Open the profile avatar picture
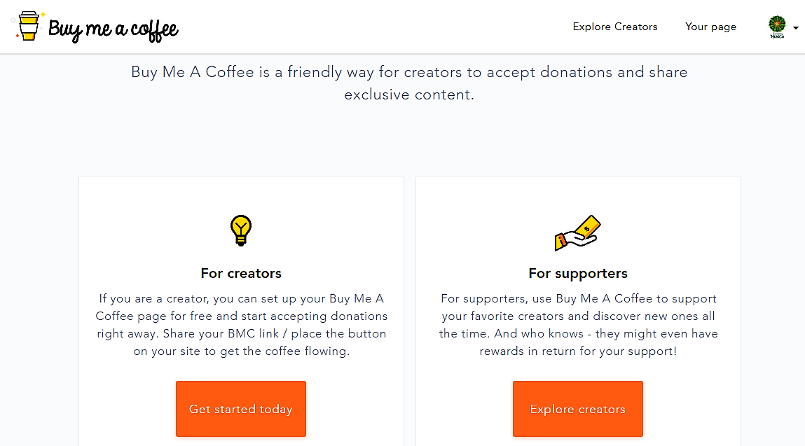 (x=776, y=27)
